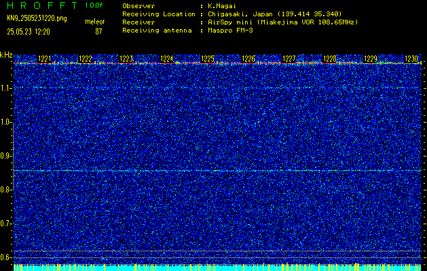427x271 pixels.
Task: Click the kHz axis unit label
Action: tap(6, 55)
